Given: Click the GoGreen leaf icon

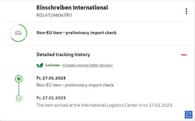Looking at the screenshot, I should [40, 65].
